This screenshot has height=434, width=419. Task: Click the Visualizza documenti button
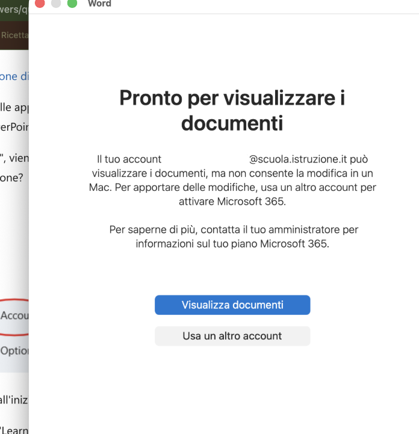232,305
